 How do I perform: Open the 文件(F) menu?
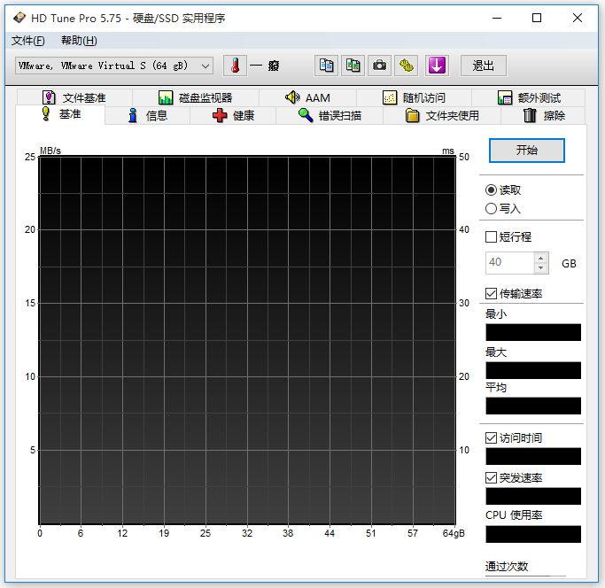pyautogui.click(x=27, y=40)
